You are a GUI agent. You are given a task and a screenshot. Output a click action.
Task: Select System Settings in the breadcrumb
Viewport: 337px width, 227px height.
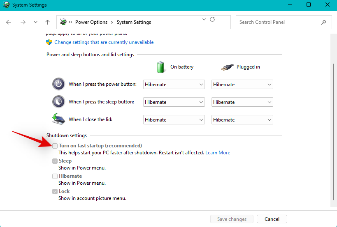pos(134,22)
